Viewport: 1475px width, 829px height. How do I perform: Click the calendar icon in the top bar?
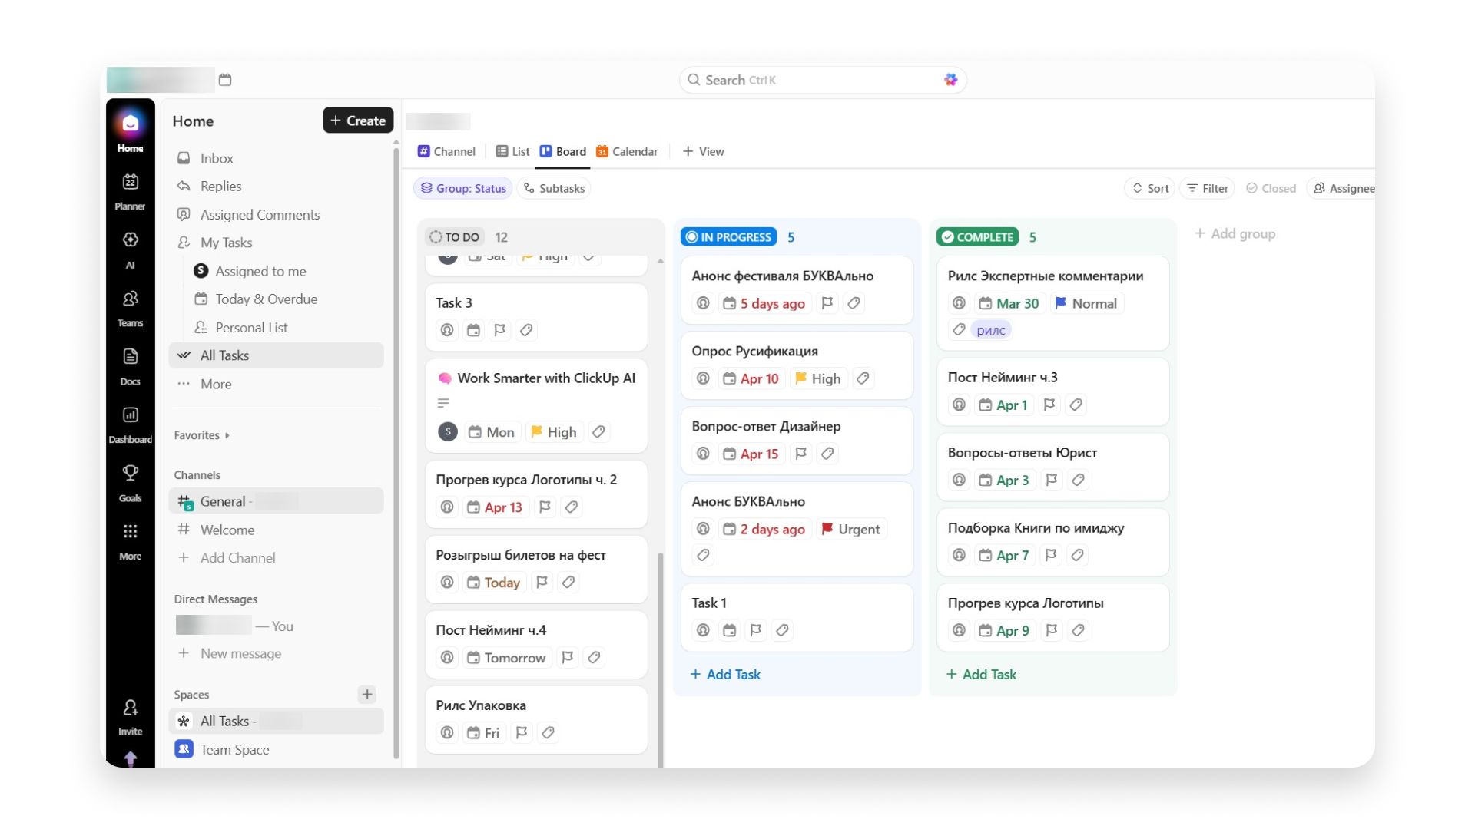tap(225, 80)
